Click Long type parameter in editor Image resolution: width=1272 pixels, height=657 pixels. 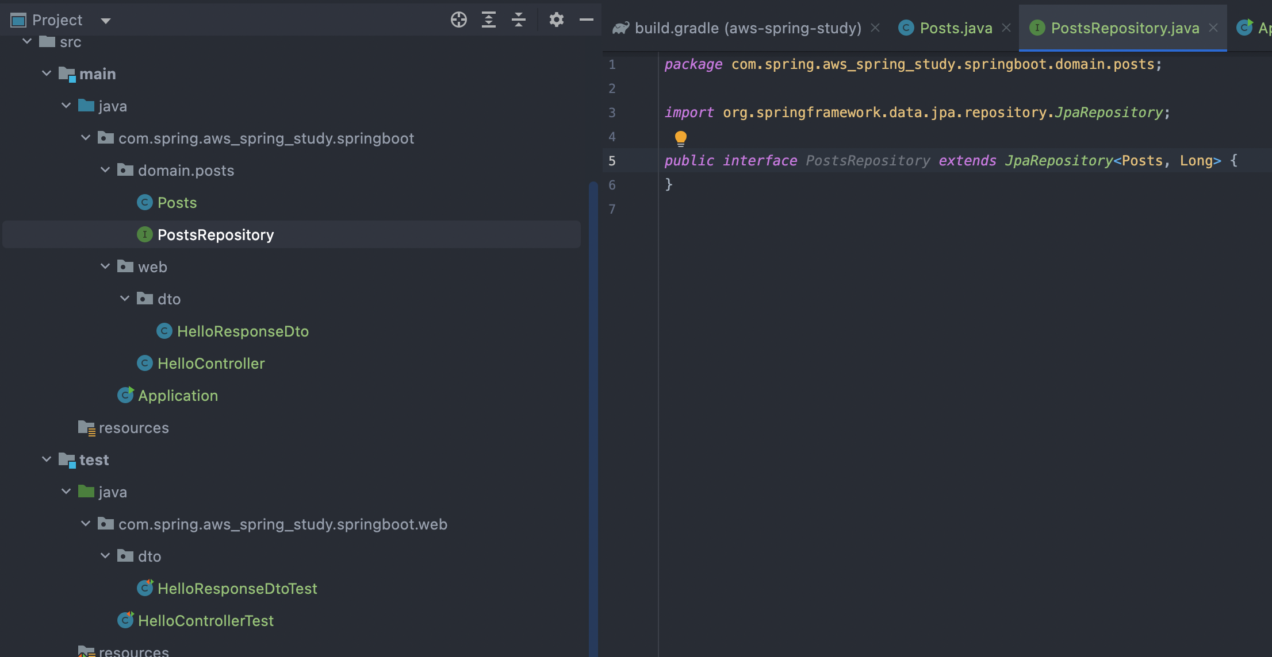[1196, 161]
